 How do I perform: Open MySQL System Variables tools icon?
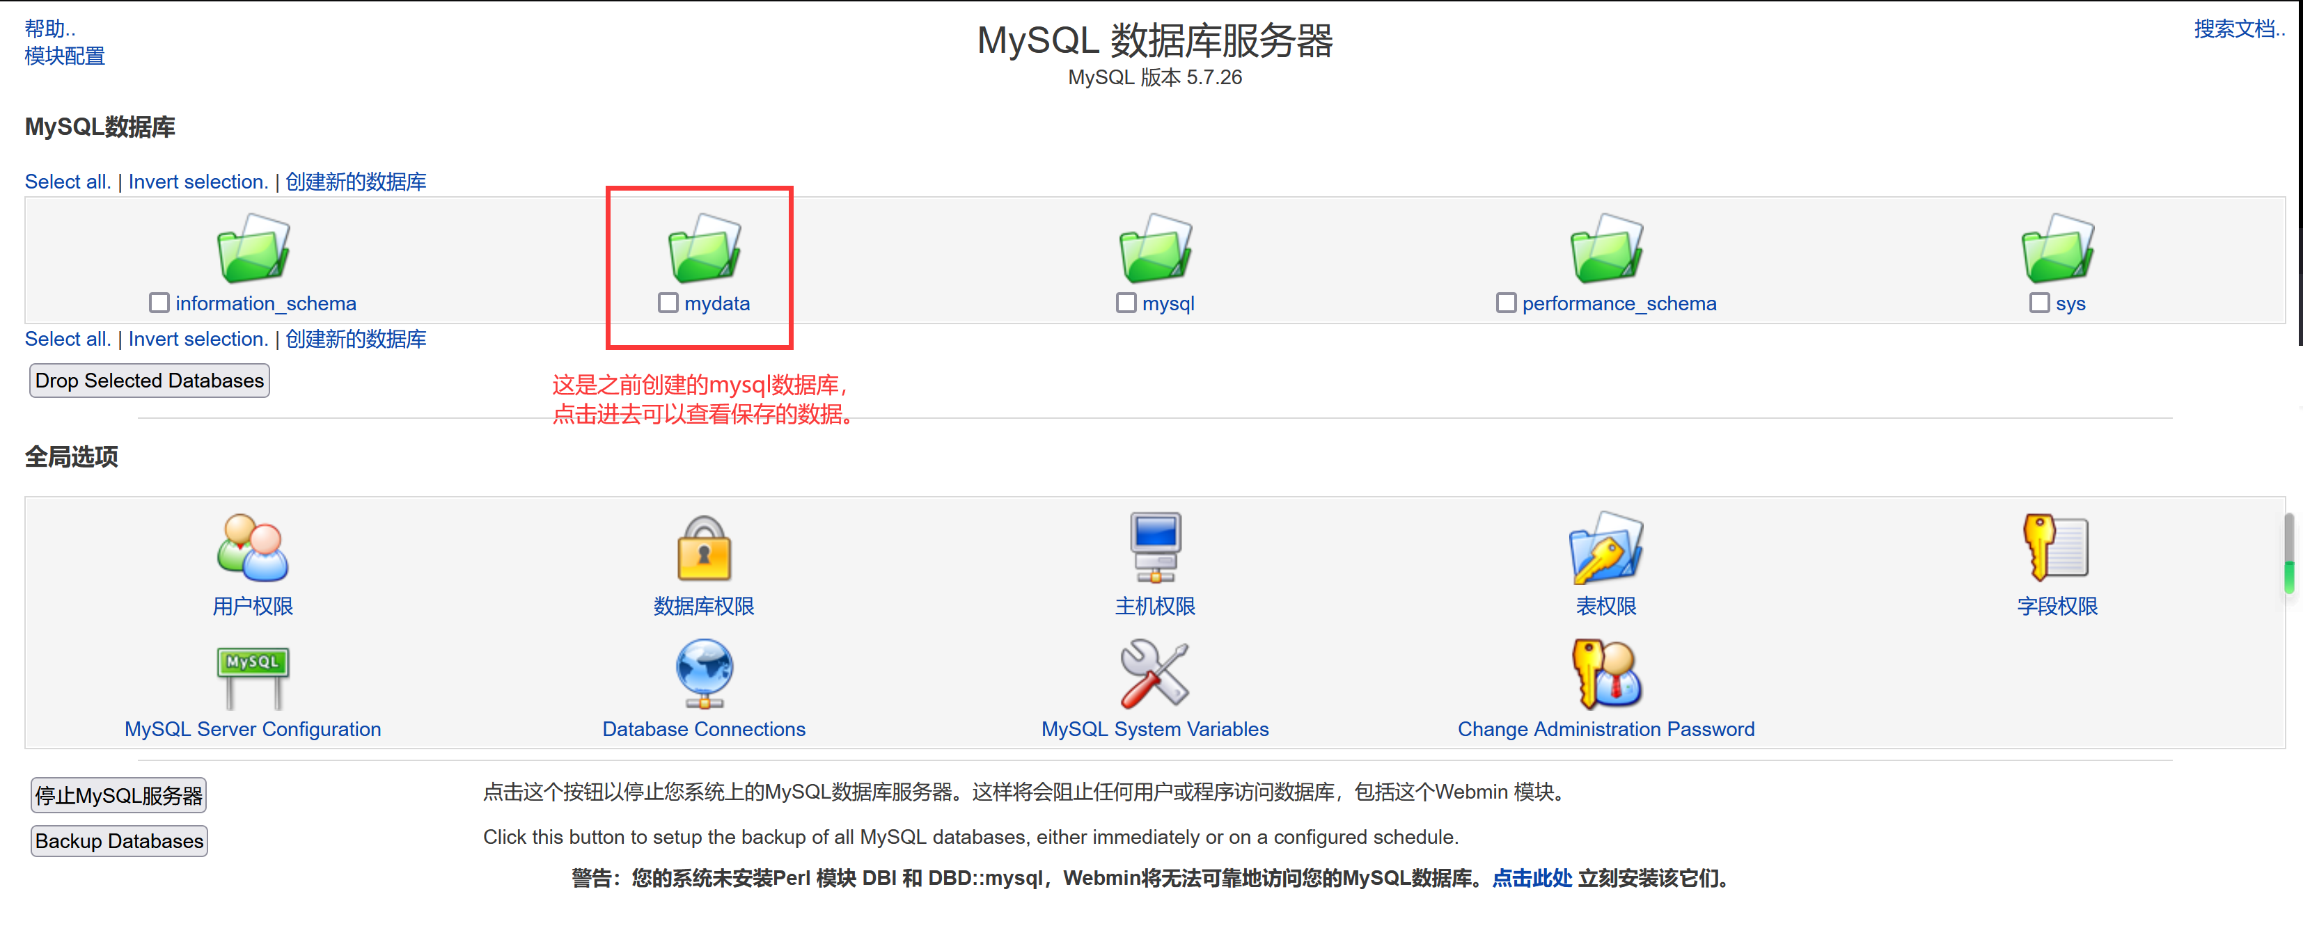(1154, 673)
